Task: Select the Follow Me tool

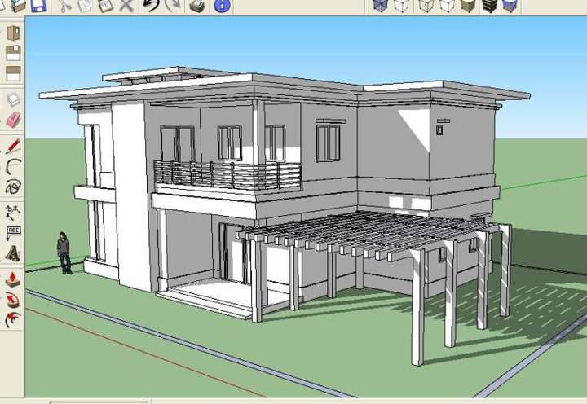Action: coord(13,300)
